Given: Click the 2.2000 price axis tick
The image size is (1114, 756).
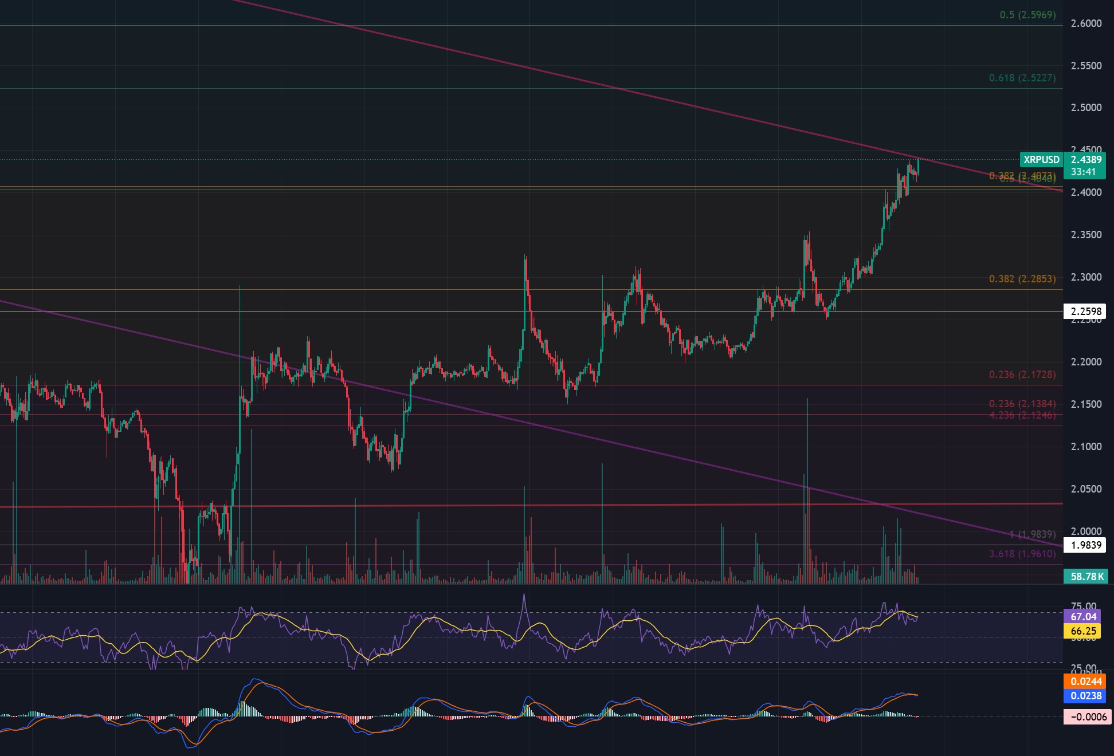Looking at the screenshot, I should pyautogui.click(x=1086, y=362).
